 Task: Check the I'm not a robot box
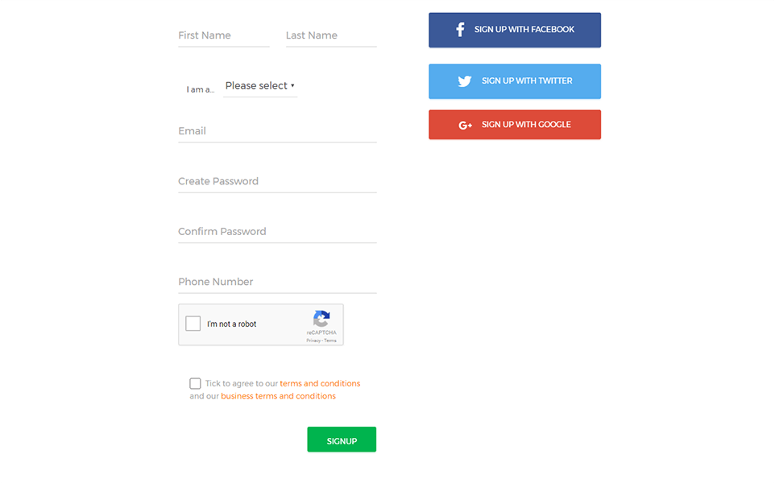(193, 324)
